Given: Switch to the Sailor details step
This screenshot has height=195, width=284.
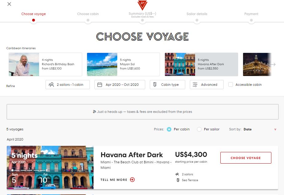Looking at the screenshot, I should coord(197,14).
